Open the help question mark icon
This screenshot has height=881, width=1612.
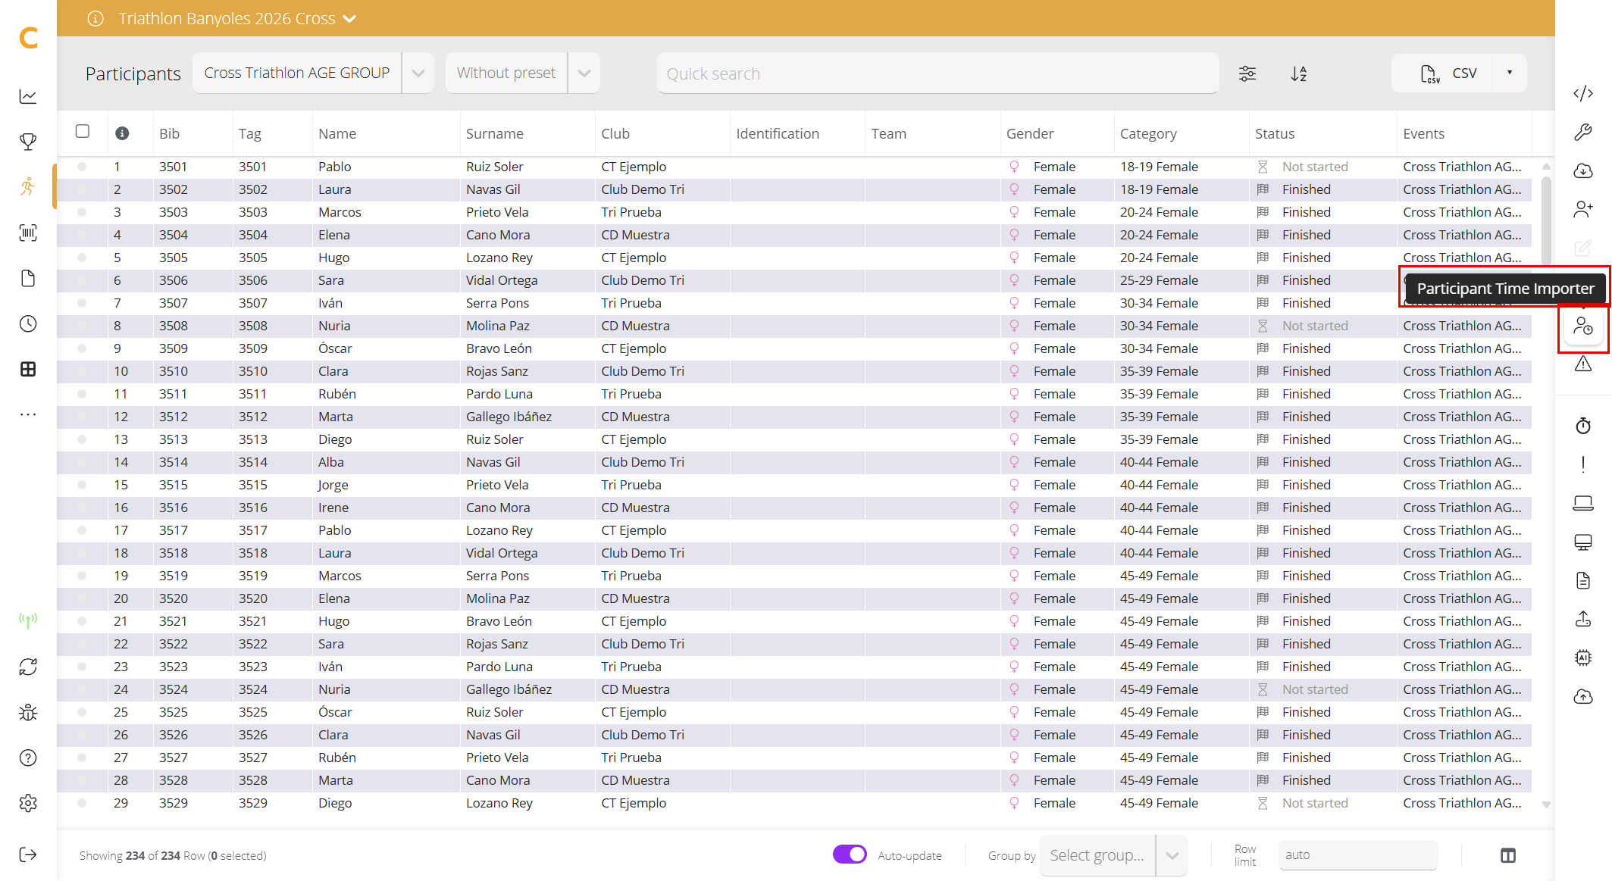tap(28, 758)
